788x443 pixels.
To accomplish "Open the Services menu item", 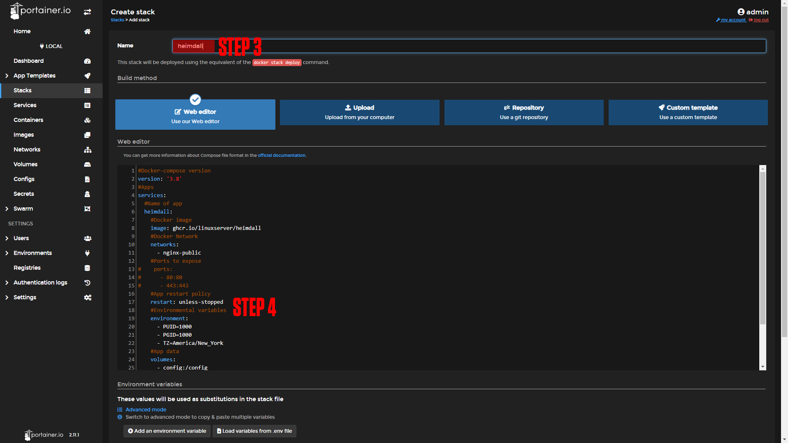I will point(25,106).
